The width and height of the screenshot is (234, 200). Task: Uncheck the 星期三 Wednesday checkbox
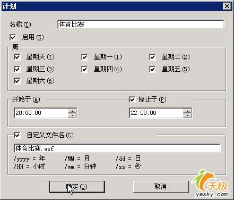click(x=17, y=69)
